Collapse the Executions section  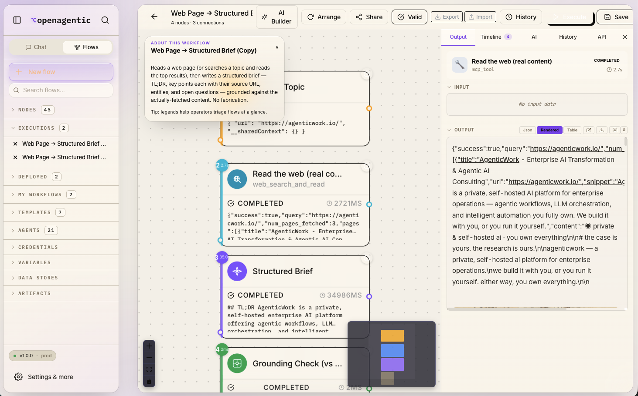point(61,128)
